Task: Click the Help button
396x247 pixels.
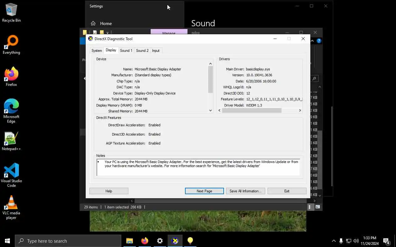Action: pos(109,191)
